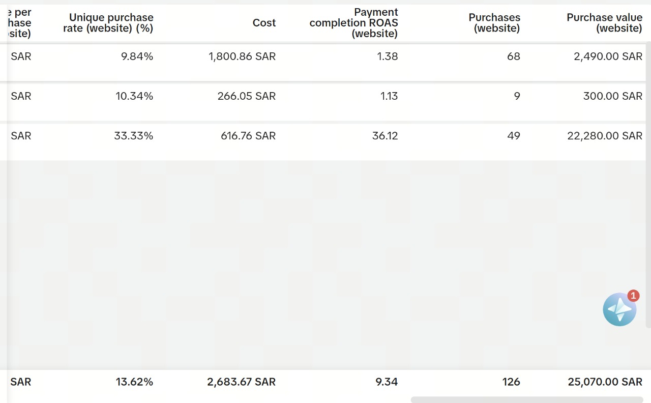This screenshot has width=651, height=403.
Task: Click the total purchase value 25,070.00 SAR
Action: pyautogui.click(x=605, y=382)
